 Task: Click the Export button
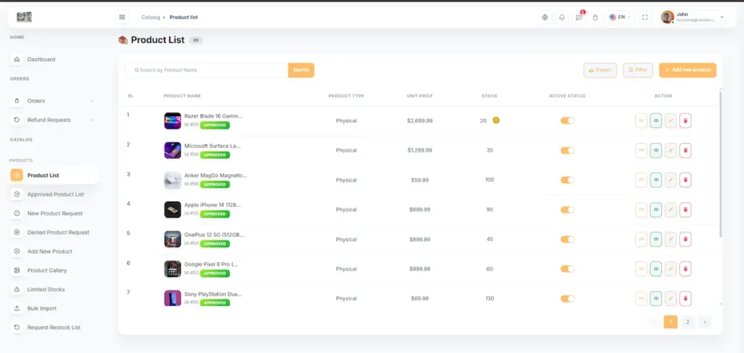(599, 70)
